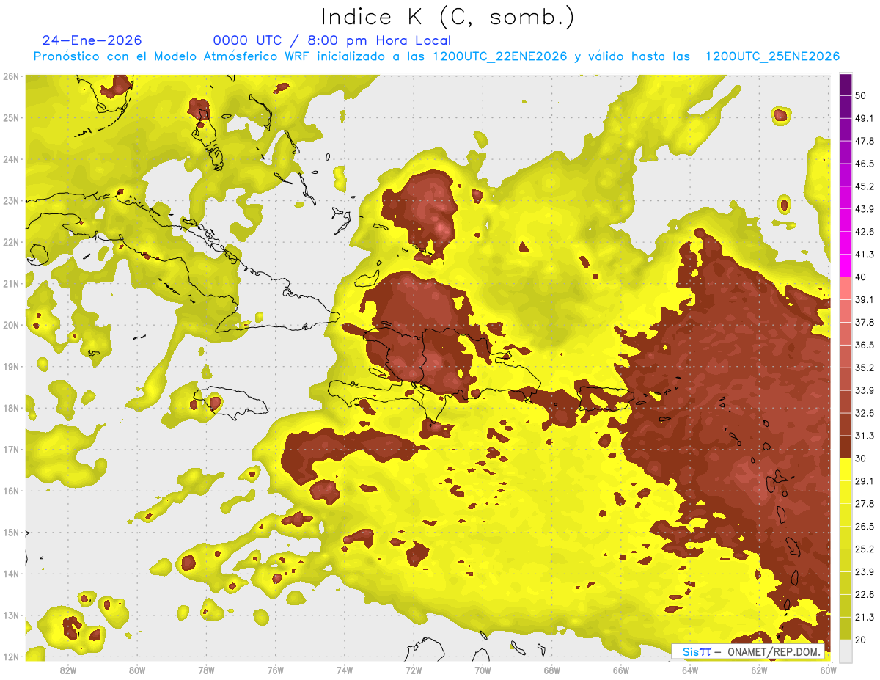Click the color bar value 32.6

coord(864,413)
